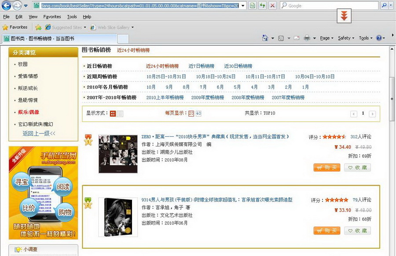This screenshot has width=396, height=256.
Task: Select the 叛逆/成长 category
Action: tap(28, 88)
